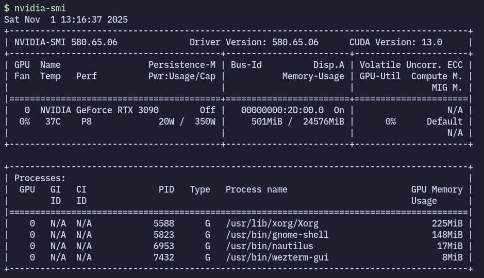The image size is (484, 278).
Task: Click the Bus-Id value 00000000:2D:00.0
Action: point(282,110)
